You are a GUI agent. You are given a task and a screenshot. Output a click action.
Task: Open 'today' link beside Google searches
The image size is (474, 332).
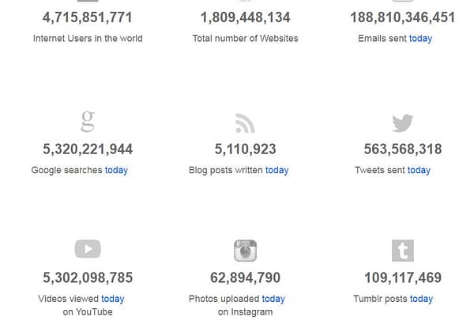pyautogui.click(x=116, y=170)
